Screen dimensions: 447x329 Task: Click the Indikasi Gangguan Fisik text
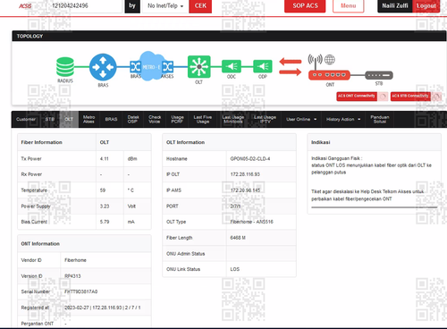coord(337,158)
